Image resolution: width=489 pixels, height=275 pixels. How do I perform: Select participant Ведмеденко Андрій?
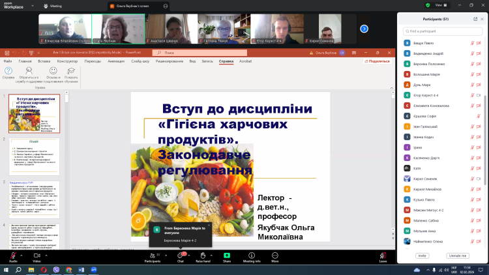coord(442,53)
